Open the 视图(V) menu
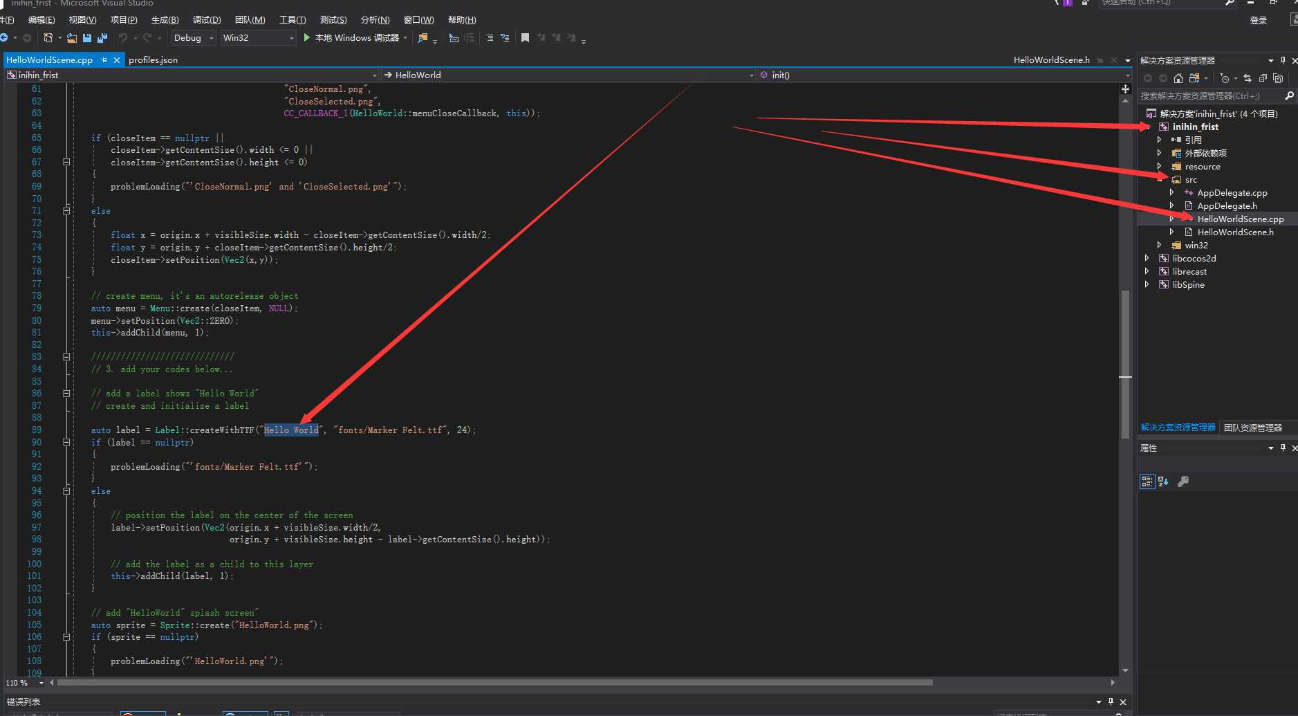Viewport: 1298px width, 716px height. pyautogui.click(x=82, y=19)
